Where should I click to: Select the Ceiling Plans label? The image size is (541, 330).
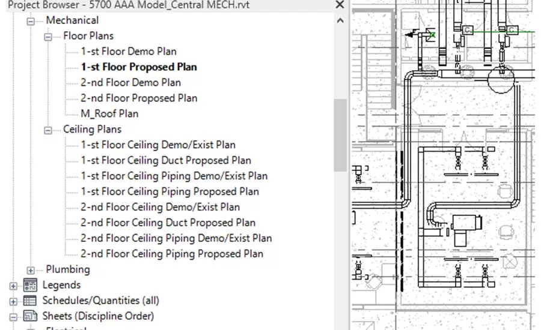92,129
